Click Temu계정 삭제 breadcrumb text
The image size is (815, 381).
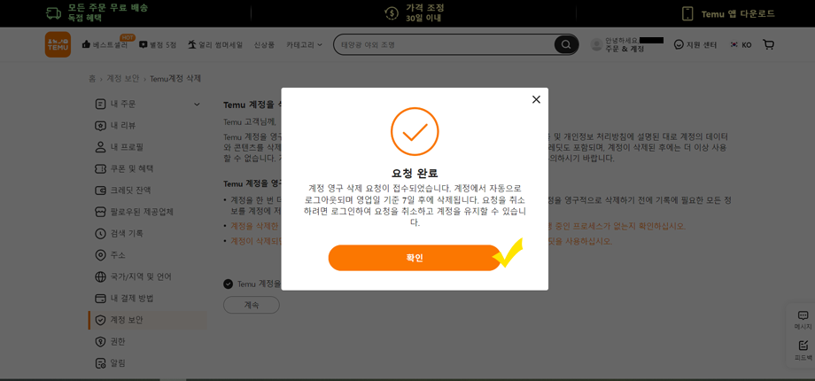tap(175, 79)
